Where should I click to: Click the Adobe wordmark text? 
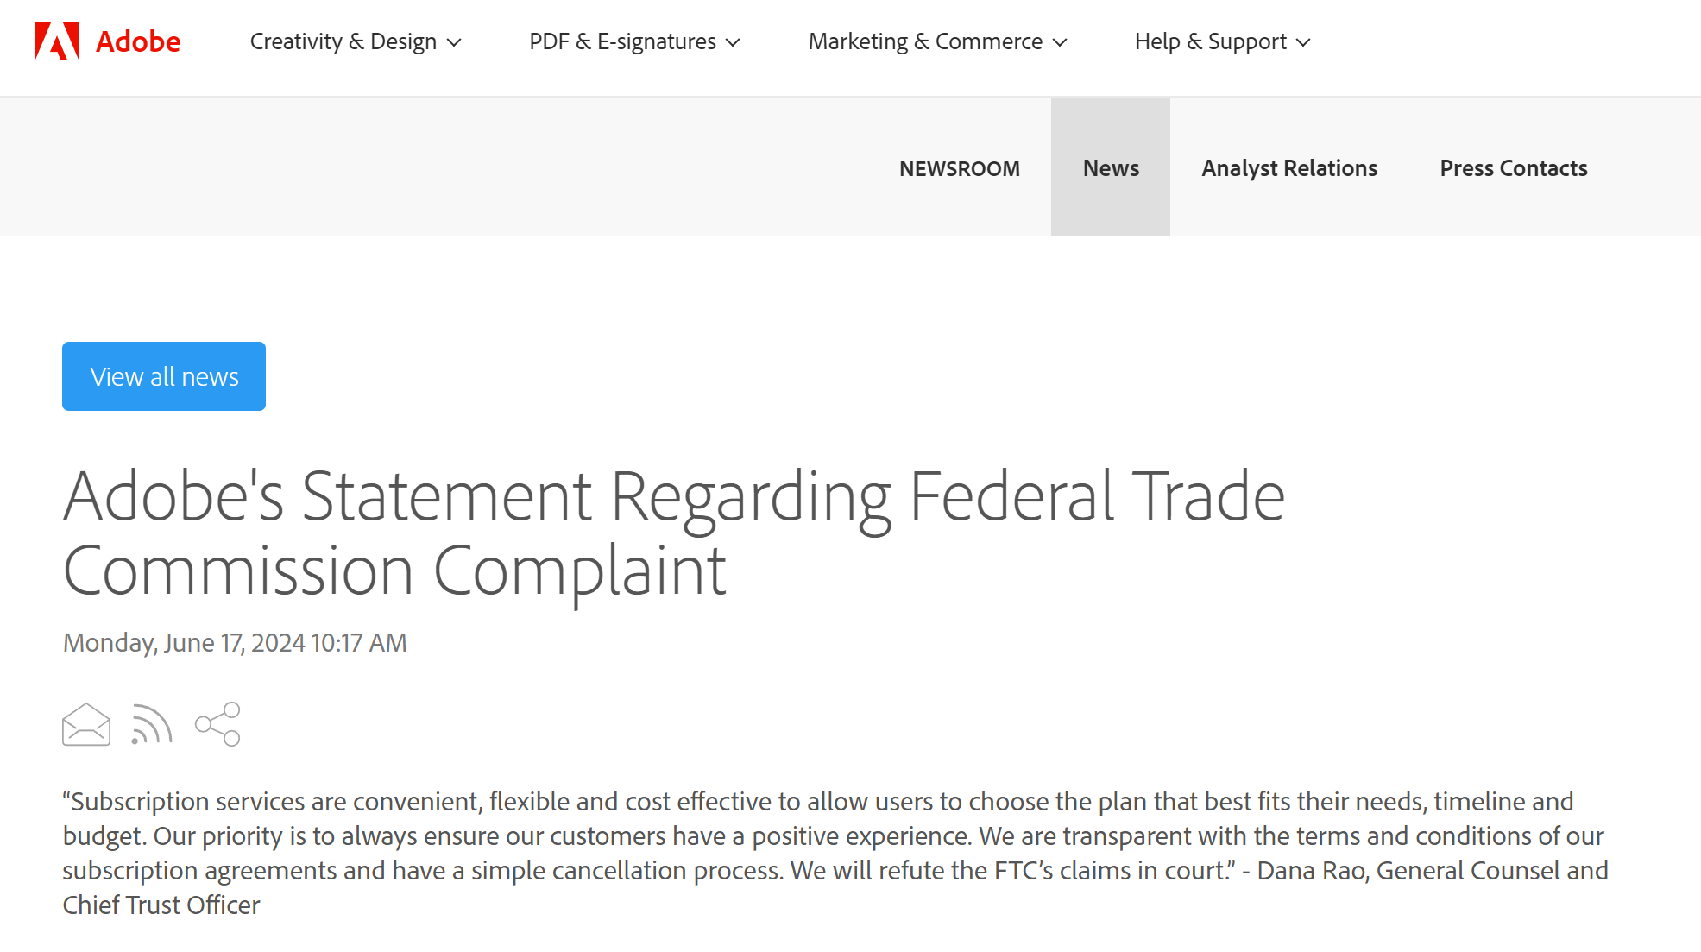(x=138, y=41)
